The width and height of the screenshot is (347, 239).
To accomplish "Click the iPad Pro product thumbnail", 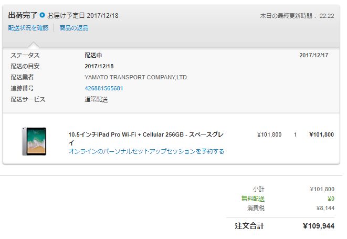I will pyautogui.click(x=34, y=141).
